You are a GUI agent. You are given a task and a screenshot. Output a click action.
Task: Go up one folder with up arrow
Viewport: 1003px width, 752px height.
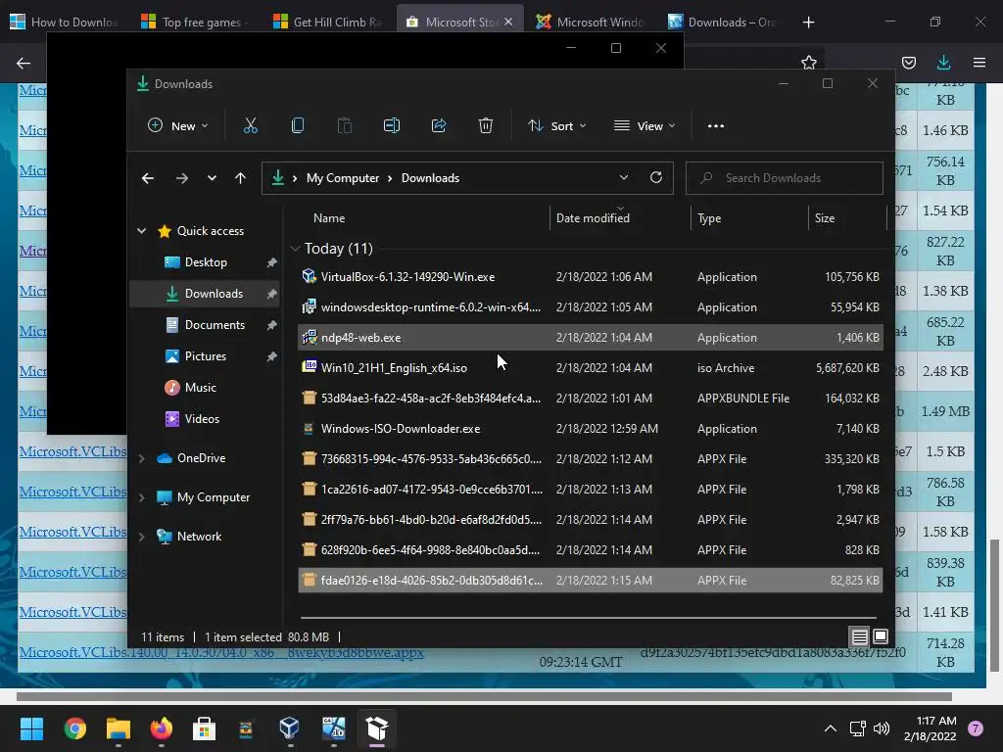(x=241, y=178)
